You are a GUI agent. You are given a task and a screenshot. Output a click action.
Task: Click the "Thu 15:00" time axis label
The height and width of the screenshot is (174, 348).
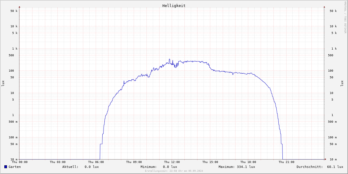click(210, 162)
